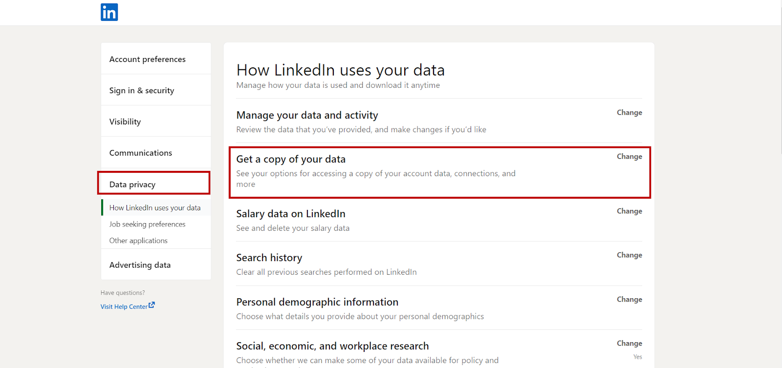Open Advertising data section
Viewport: 782px width, 368px height.
coord(156,265)
